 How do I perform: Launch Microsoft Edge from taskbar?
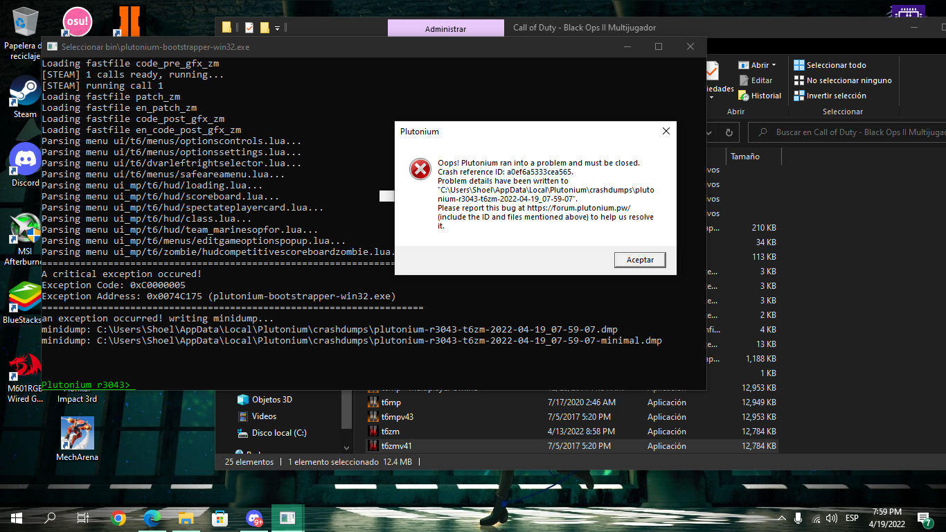pos(152,517)
